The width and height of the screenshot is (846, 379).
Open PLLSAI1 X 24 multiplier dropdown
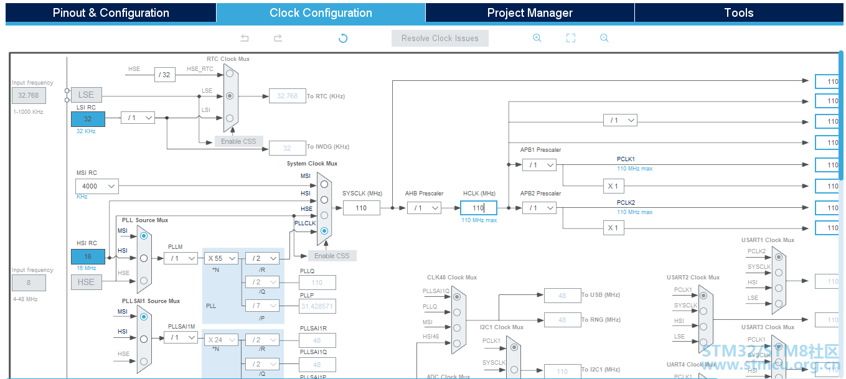[222, 340]
